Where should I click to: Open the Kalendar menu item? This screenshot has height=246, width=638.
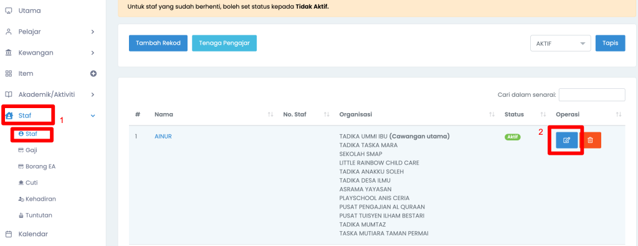pos(33,234)
